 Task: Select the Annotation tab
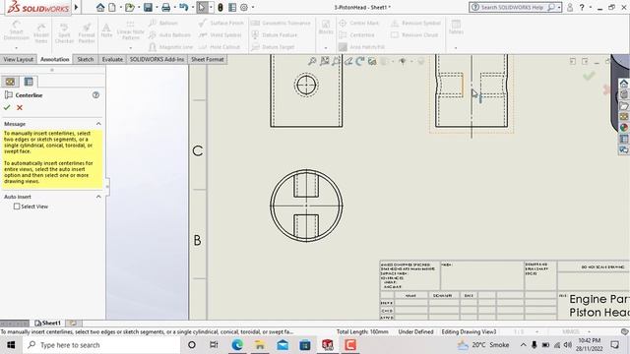pyautogui.click(x=55, y=59)
